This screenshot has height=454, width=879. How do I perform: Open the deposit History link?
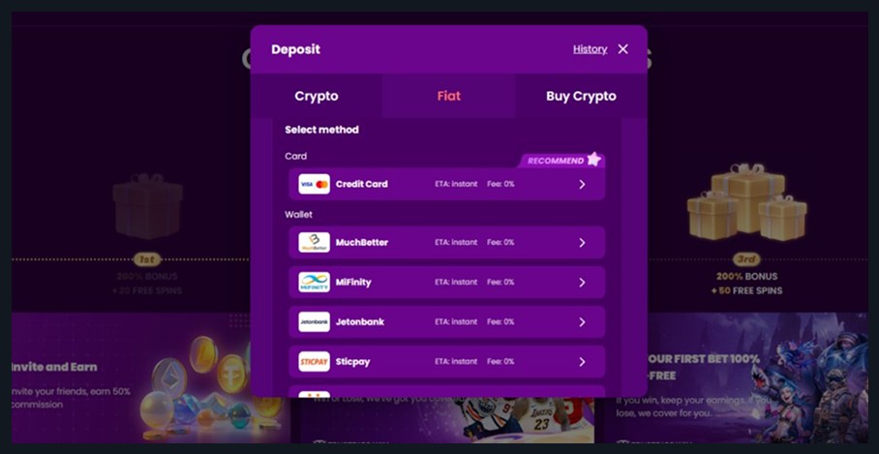[590, 49]
